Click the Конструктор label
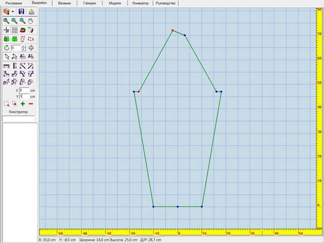This screenshot has height=243, width=324. (x=18, y=112)
